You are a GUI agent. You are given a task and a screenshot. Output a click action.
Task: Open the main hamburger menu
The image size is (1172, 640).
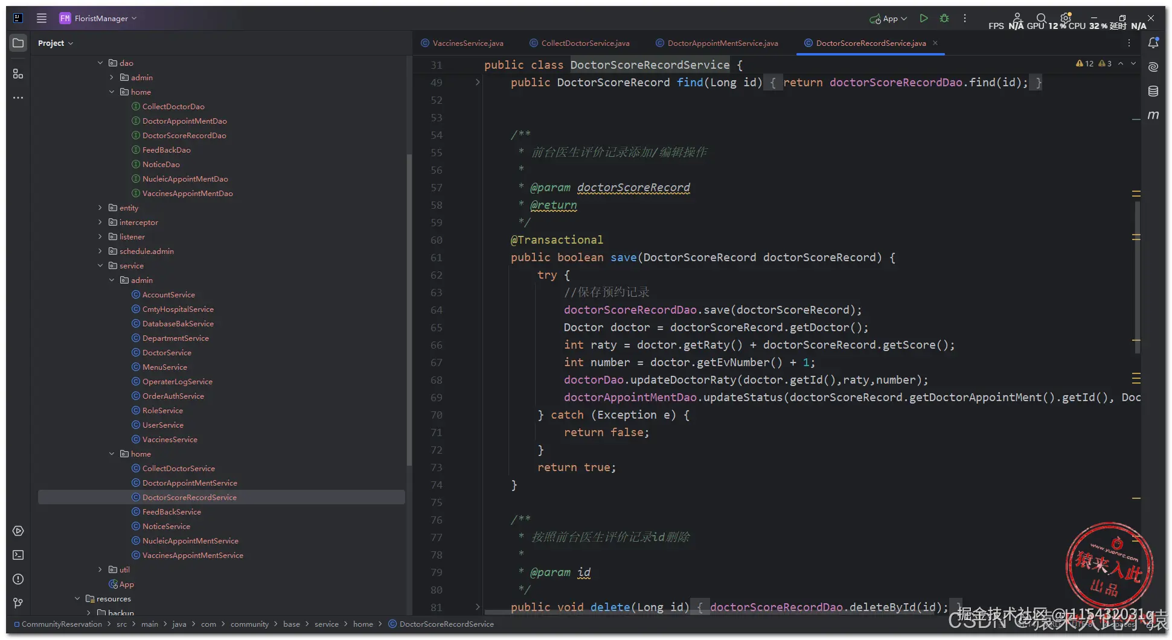tap(42, 18)
